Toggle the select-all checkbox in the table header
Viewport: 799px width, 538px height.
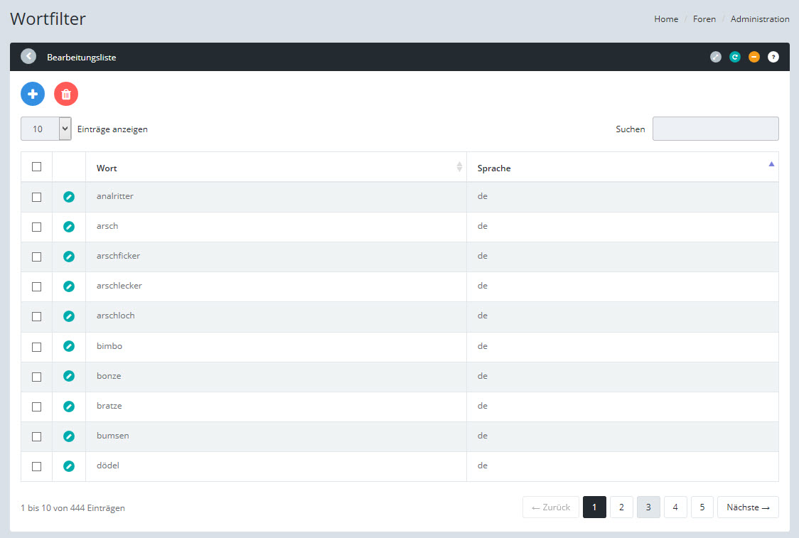coord(37,167)
